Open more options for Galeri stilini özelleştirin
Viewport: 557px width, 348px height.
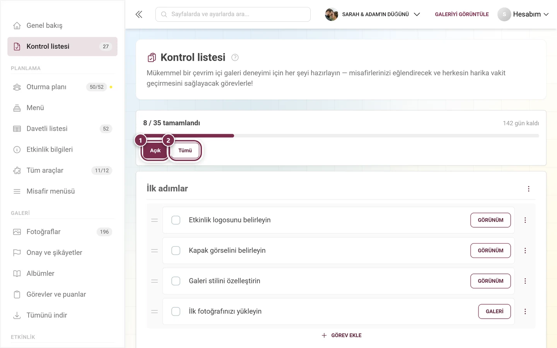(x=525, y=281)
